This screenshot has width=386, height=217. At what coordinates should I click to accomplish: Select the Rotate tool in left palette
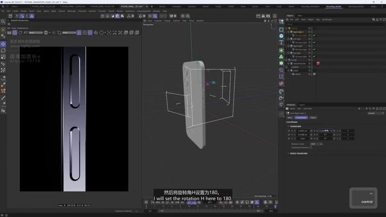(x=3, y=51)
